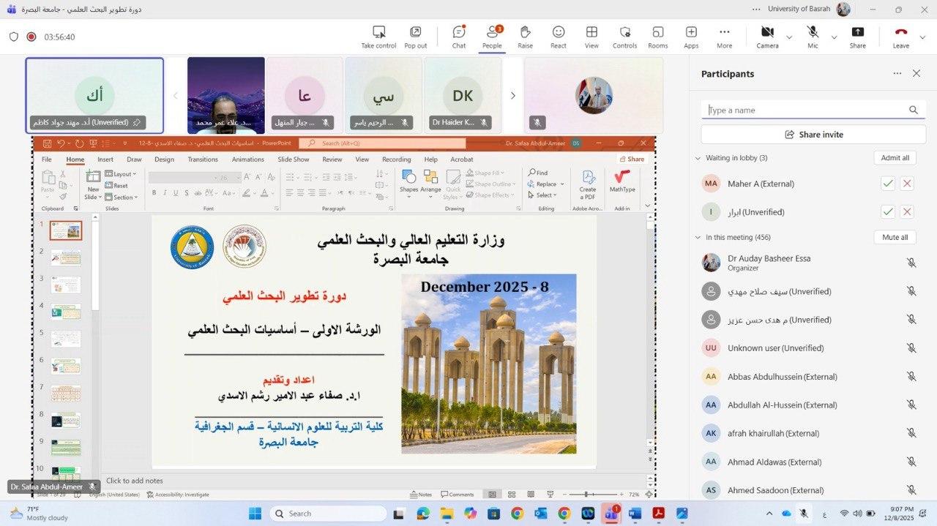Collapse the Waiting in lobby section

coord(698,158)
